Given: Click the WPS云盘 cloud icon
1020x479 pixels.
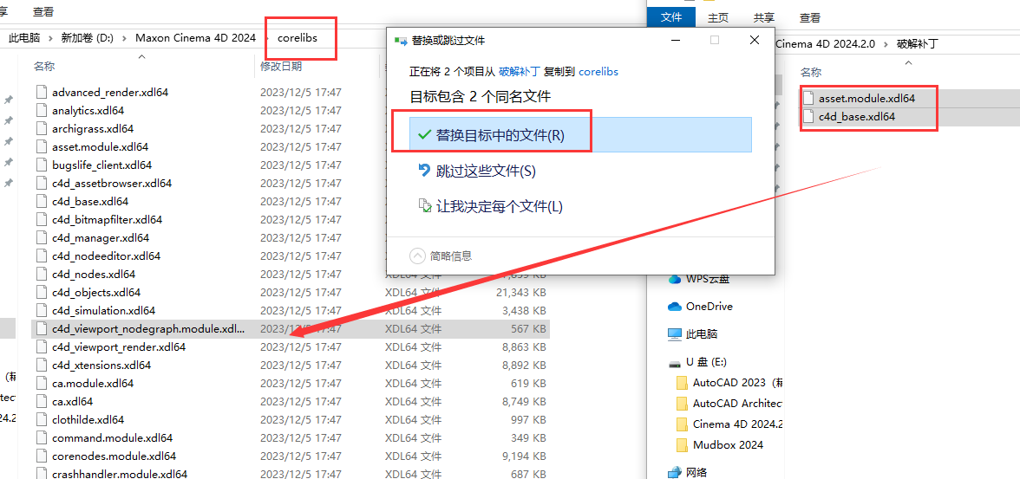Looking at the screenshot, I should [x=675, y=279].
